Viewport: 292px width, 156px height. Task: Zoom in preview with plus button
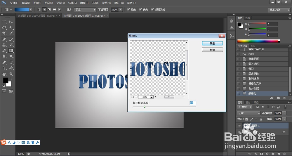point(136,97)
